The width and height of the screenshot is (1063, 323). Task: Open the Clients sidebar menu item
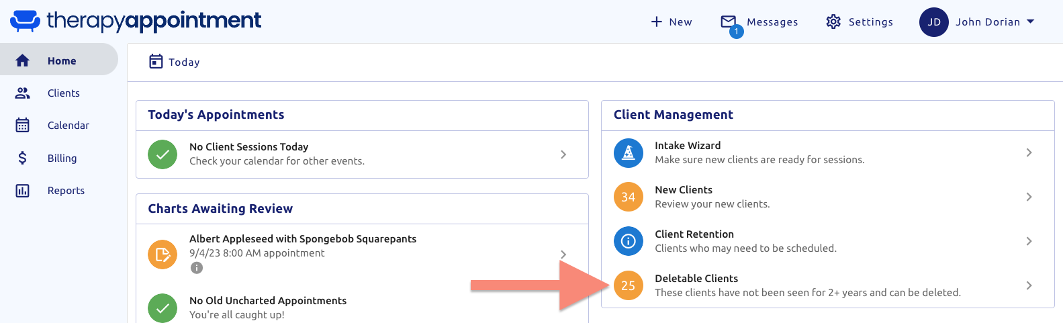coord(59,93)
